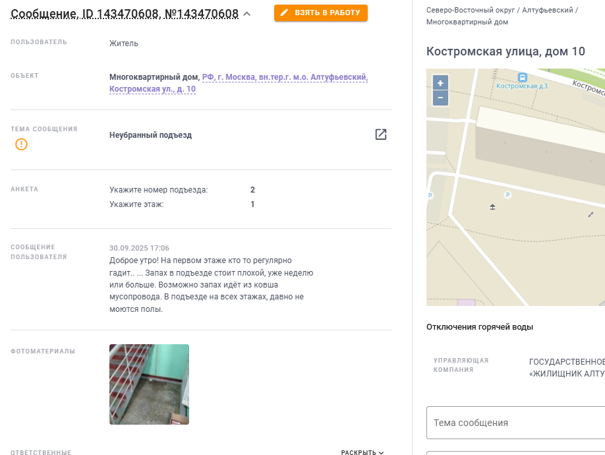Click the Алтуфьевский breadcrumb

pos(548,11)
